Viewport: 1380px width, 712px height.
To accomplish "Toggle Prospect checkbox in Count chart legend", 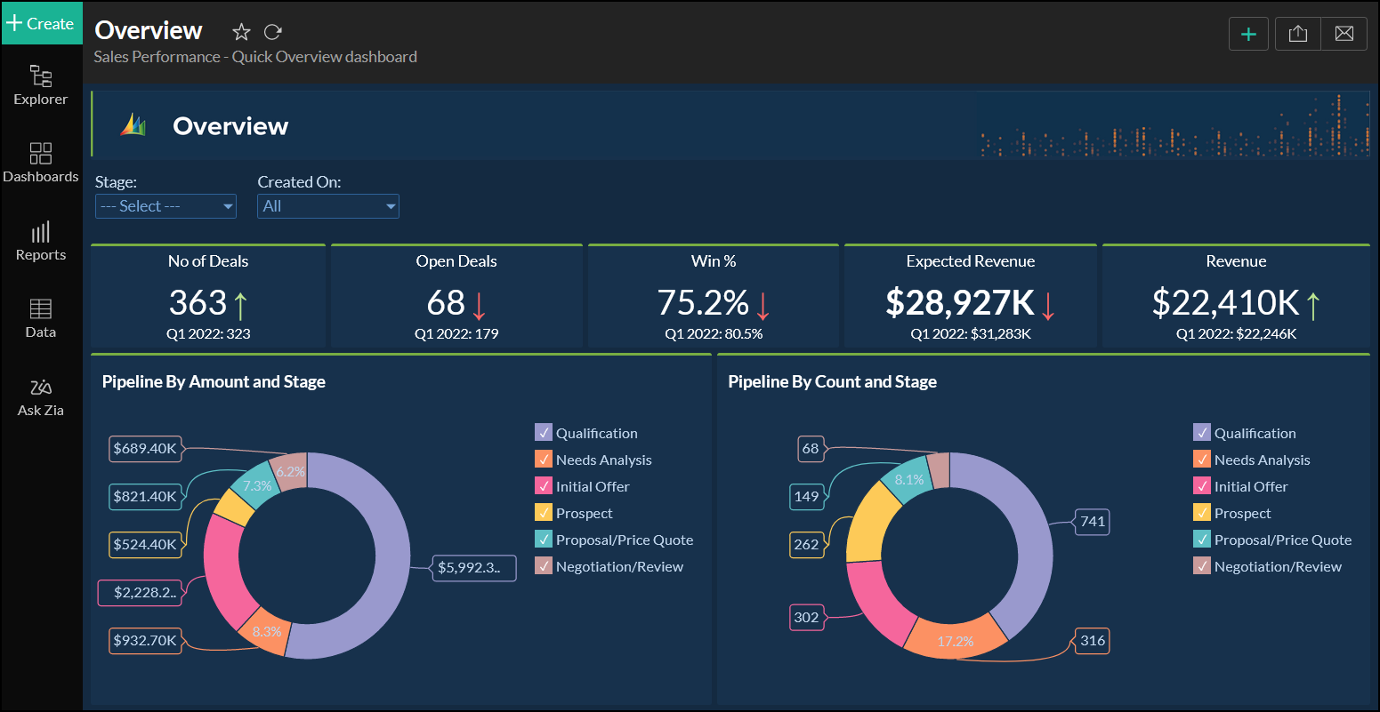I will tap(1202, 513).
